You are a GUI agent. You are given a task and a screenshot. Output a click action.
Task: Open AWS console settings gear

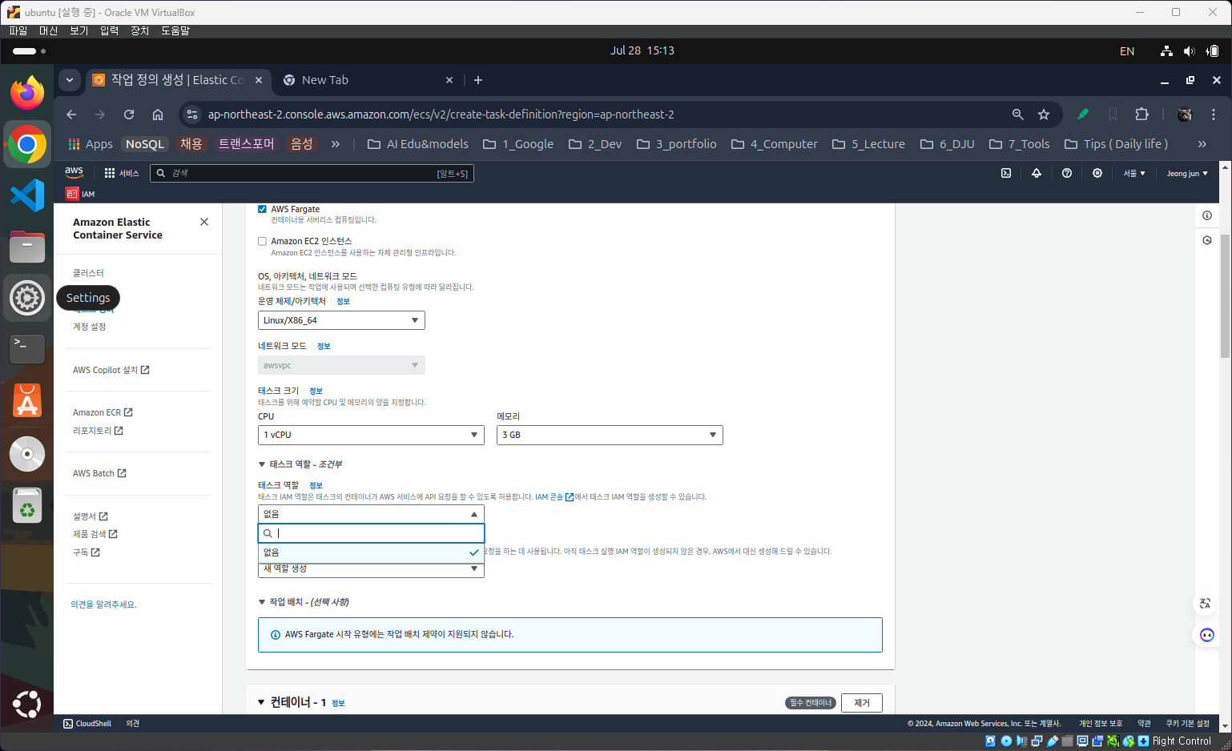tap(1097, 173)
